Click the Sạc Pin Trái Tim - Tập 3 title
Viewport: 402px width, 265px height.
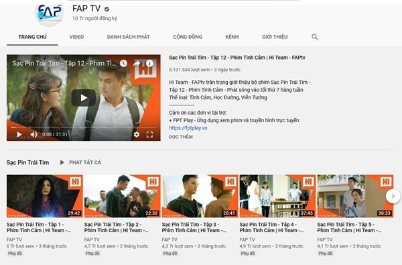[194, 227]
